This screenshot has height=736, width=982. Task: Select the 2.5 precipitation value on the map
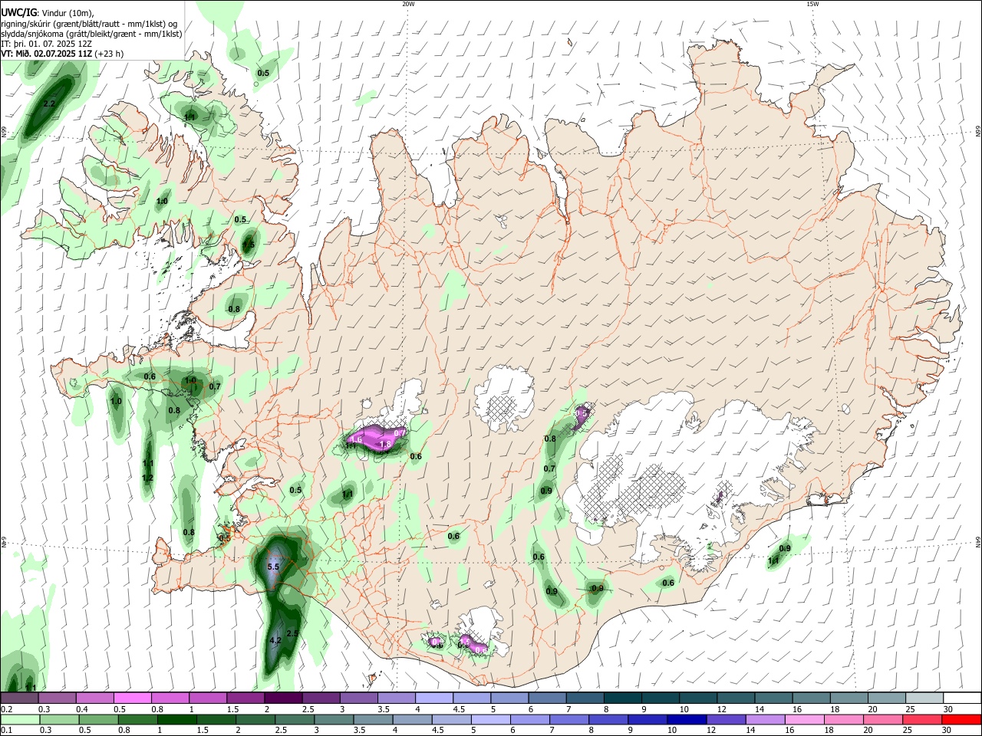pyautogui.click(x=292, y=633)
